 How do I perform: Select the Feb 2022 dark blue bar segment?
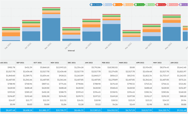coord(111,33)
